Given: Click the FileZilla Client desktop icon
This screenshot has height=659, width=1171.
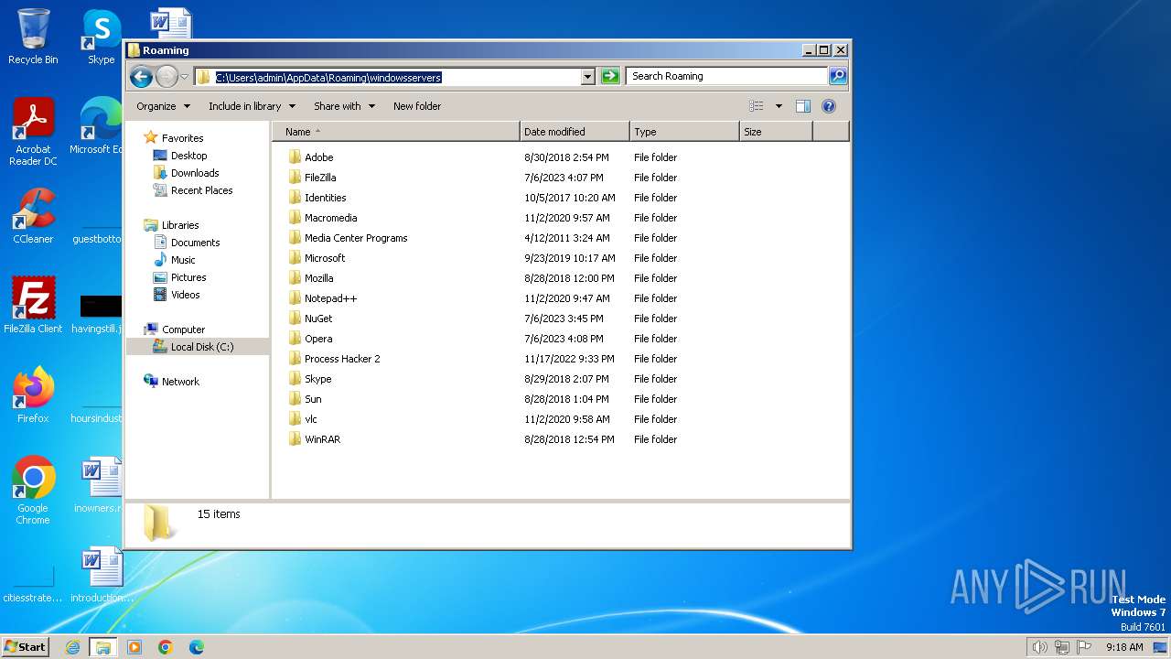Looking at the screenshot, I should pyautogui.click(x=33, y=306).
